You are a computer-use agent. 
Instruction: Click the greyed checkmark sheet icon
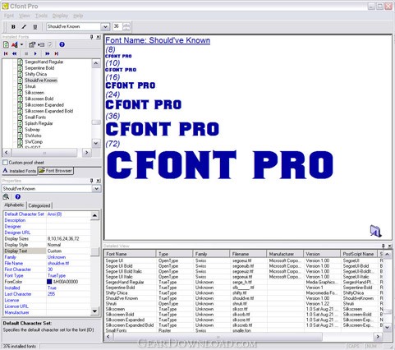coord(50,44)
